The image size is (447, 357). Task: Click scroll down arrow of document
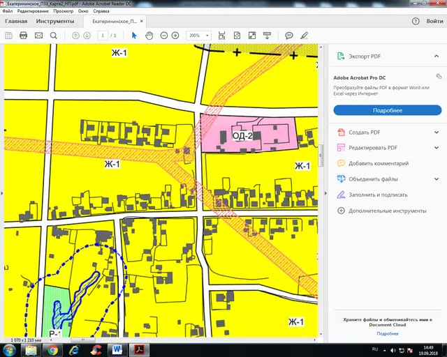(x=321, y=334)
